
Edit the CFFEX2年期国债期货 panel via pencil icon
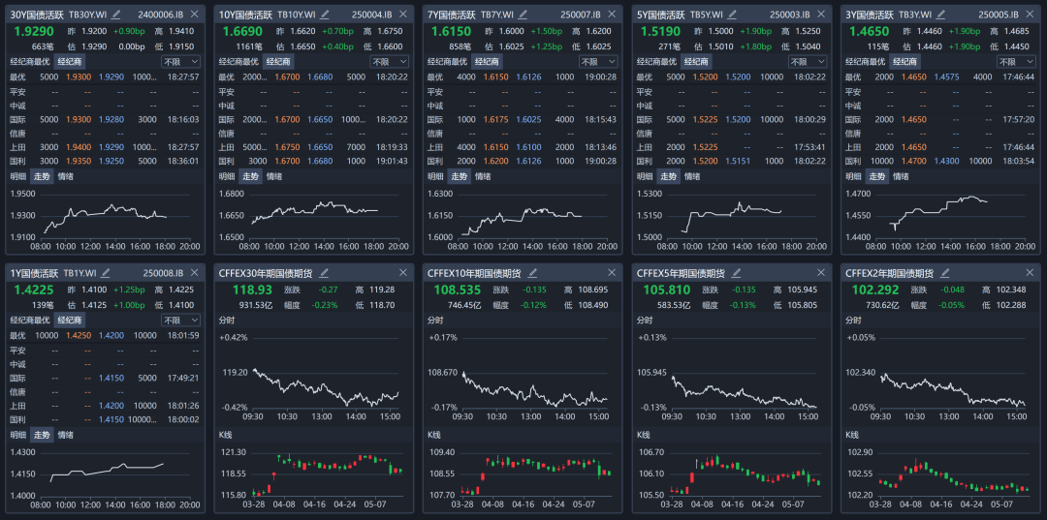click(x=945, y=273)
